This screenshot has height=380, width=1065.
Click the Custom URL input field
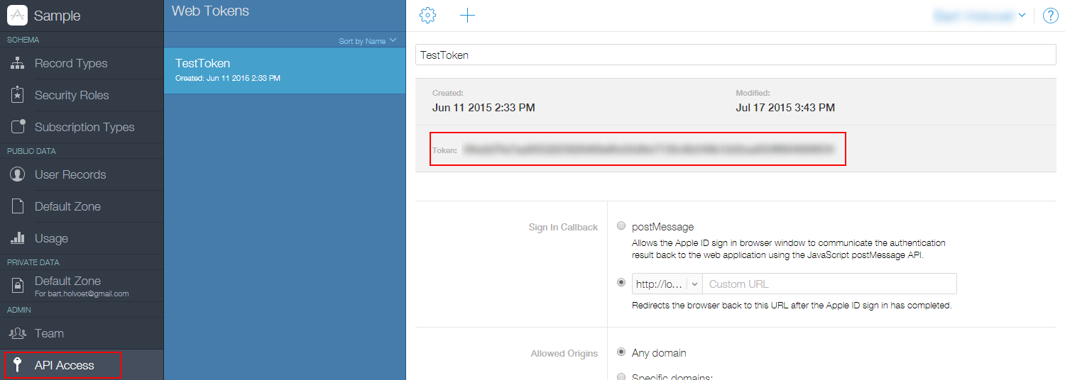pyautogui.click(x=829, y=284)
